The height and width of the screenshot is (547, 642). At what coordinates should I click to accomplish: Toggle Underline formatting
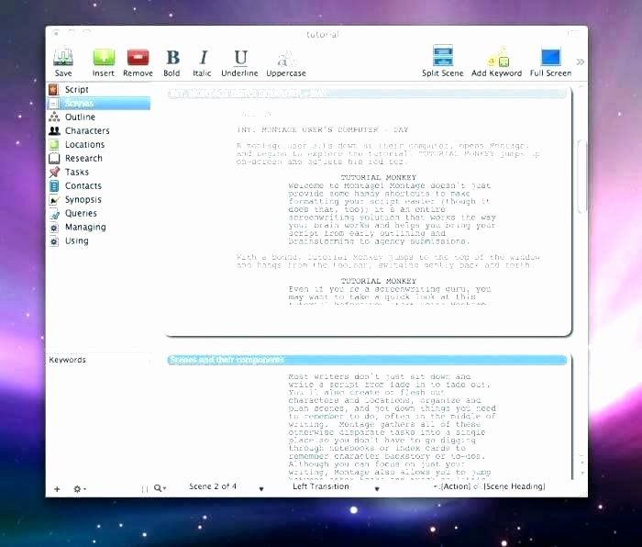[240, 61]
